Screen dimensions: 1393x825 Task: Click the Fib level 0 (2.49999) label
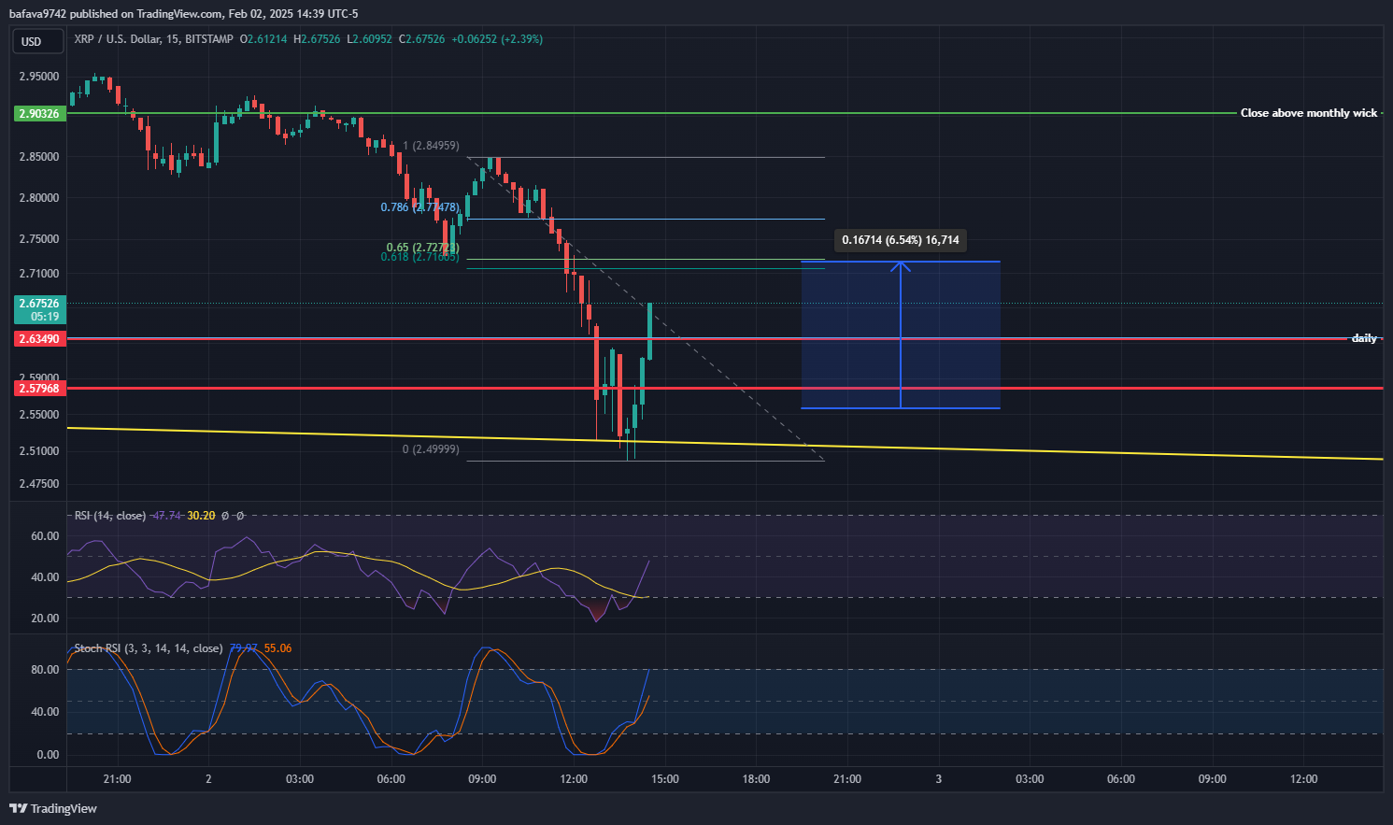point(431,449)
